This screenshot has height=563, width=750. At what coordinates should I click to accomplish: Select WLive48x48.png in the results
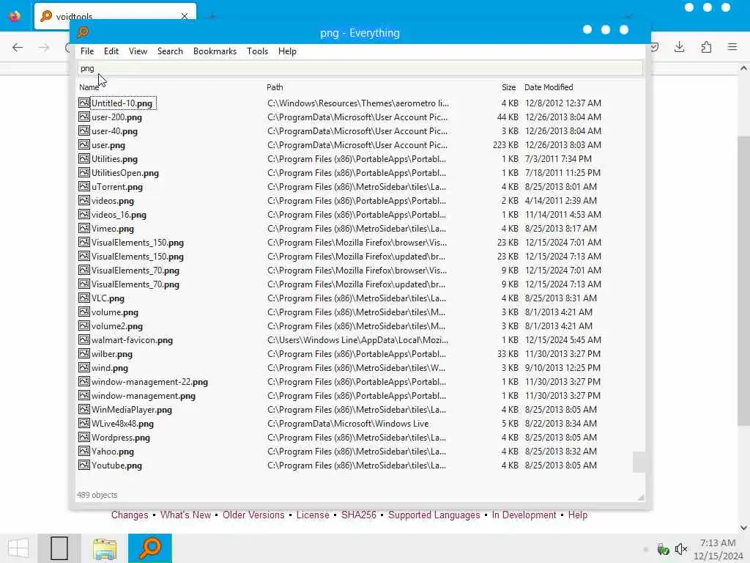tap(122, 423)
